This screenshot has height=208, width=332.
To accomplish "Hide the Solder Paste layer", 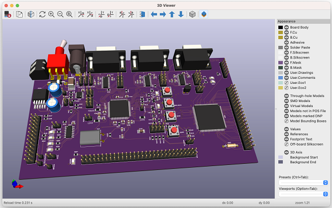I will click(x=287, y=47).
